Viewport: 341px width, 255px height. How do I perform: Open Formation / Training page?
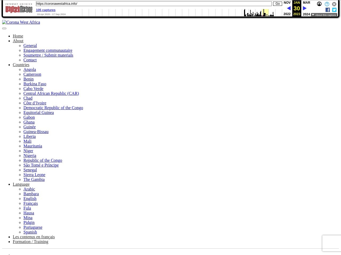pos(31,242)
